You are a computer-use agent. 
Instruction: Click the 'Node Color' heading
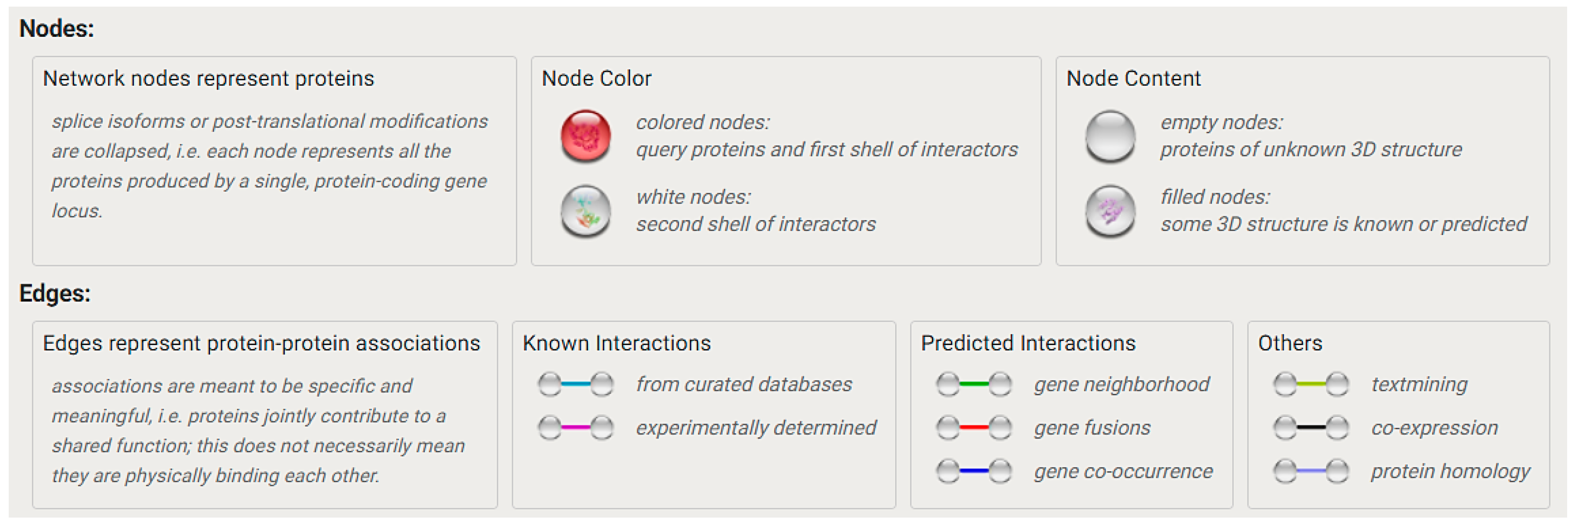[596, 79]
